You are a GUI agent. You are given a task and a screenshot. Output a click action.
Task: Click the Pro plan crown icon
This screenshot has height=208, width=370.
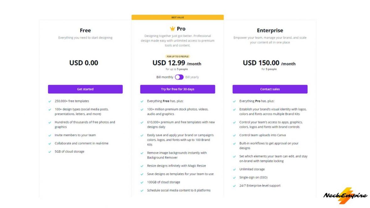click(172, 29)
